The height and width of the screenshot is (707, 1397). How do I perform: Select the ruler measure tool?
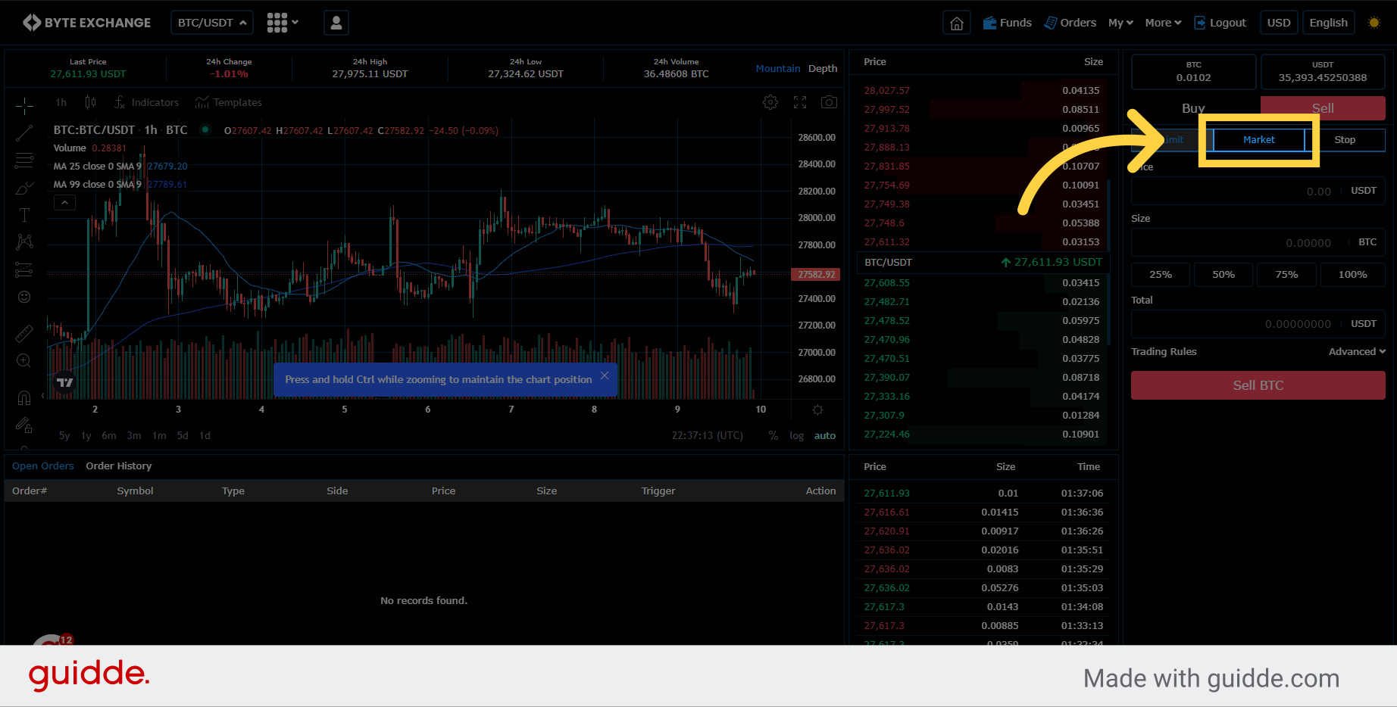24,333
